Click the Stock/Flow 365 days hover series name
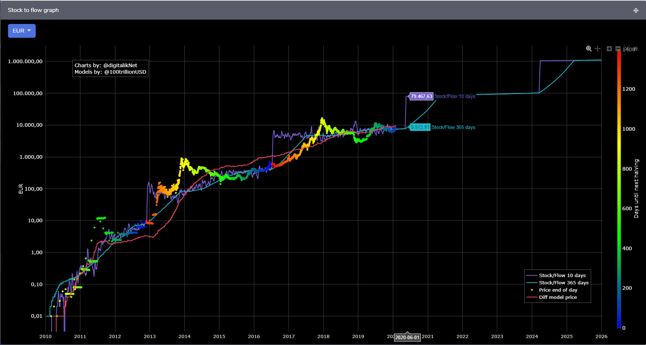The height and width of the screenshot is (345, 646). (x=453, y=127)
